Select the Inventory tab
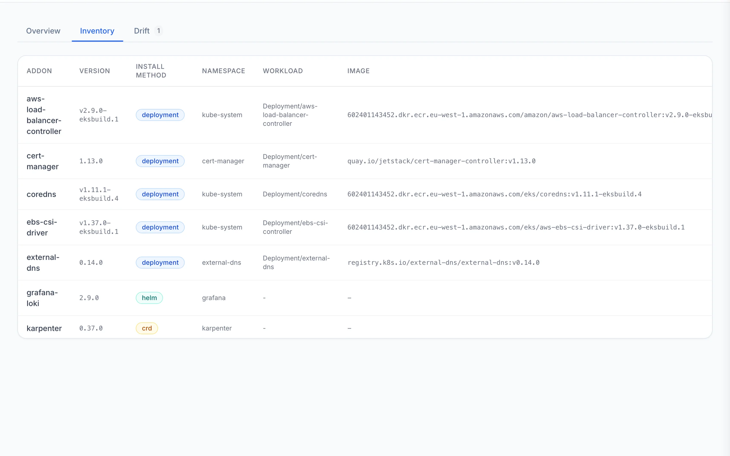Viewport: 730px width, 456px height. pos(97,31)
